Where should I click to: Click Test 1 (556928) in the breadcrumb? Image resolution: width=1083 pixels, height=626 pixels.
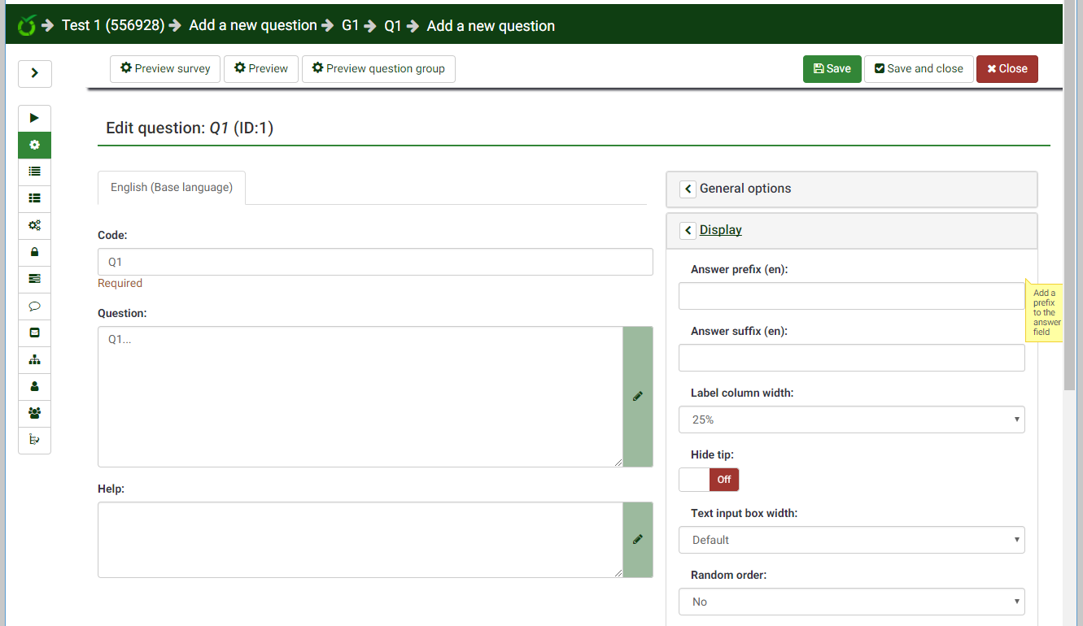pos(113,25)
